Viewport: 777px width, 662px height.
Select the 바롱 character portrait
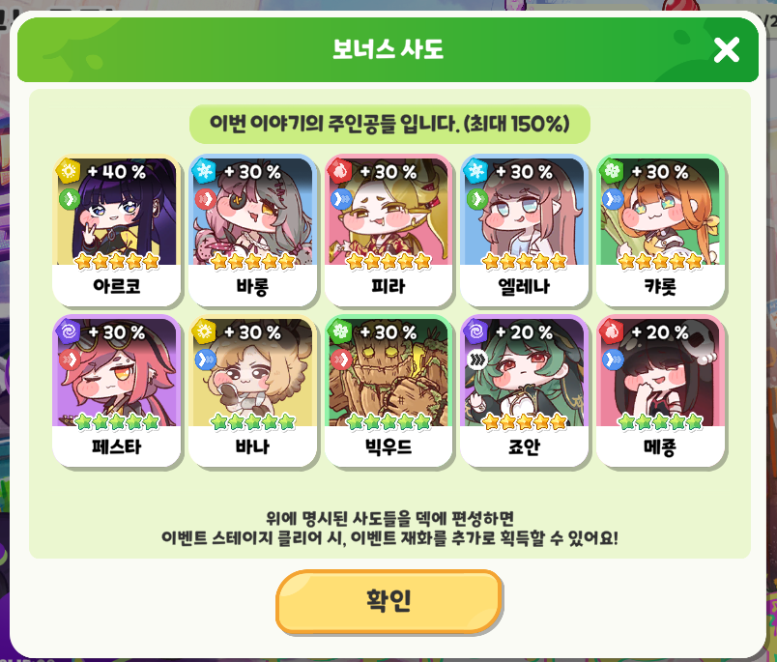253,212
